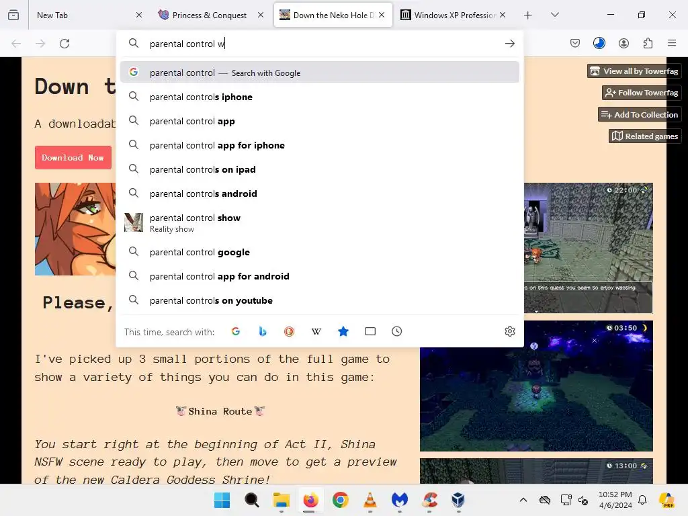Open the taskbar search magnifier
Viewport: 688px width, 516px height.
[252, 500]
